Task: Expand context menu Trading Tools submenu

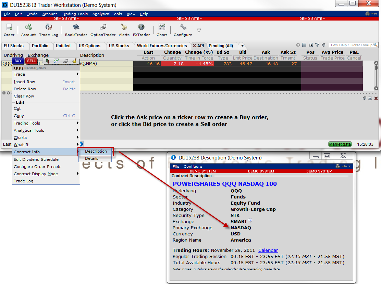Action: click(x=46, y=123)
